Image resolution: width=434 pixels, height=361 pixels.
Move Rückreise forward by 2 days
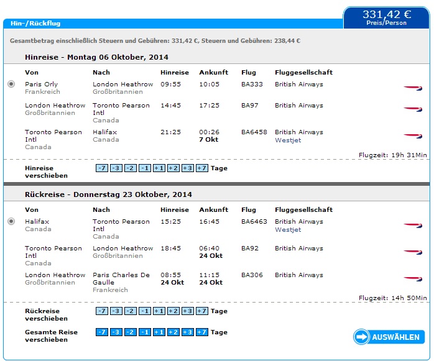coord(173,311)
